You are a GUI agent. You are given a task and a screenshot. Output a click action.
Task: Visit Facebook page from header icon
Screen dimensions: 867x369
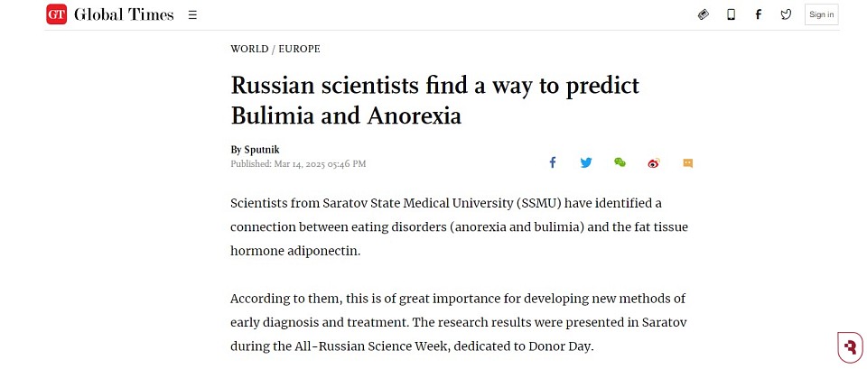pyautogui.click(x=758, y=15)
